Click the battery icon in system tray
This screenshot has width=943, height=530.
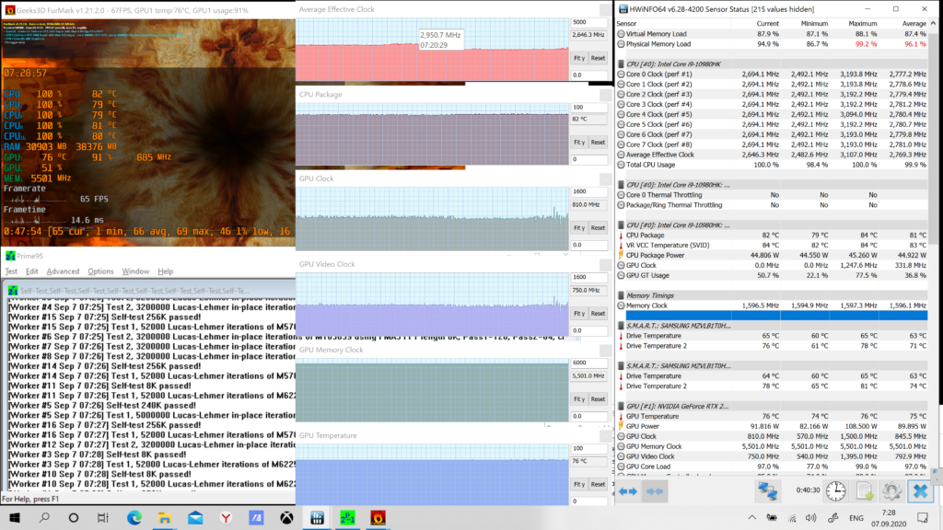tap(772, 518)
